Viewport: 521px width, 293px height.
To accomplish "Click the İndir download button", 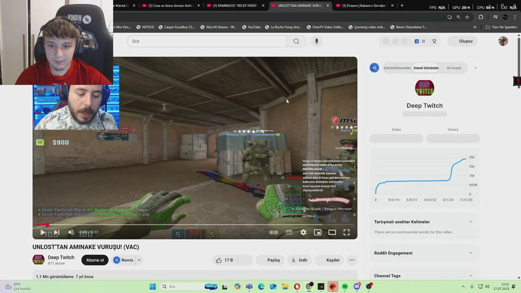I will pos(299,260).
